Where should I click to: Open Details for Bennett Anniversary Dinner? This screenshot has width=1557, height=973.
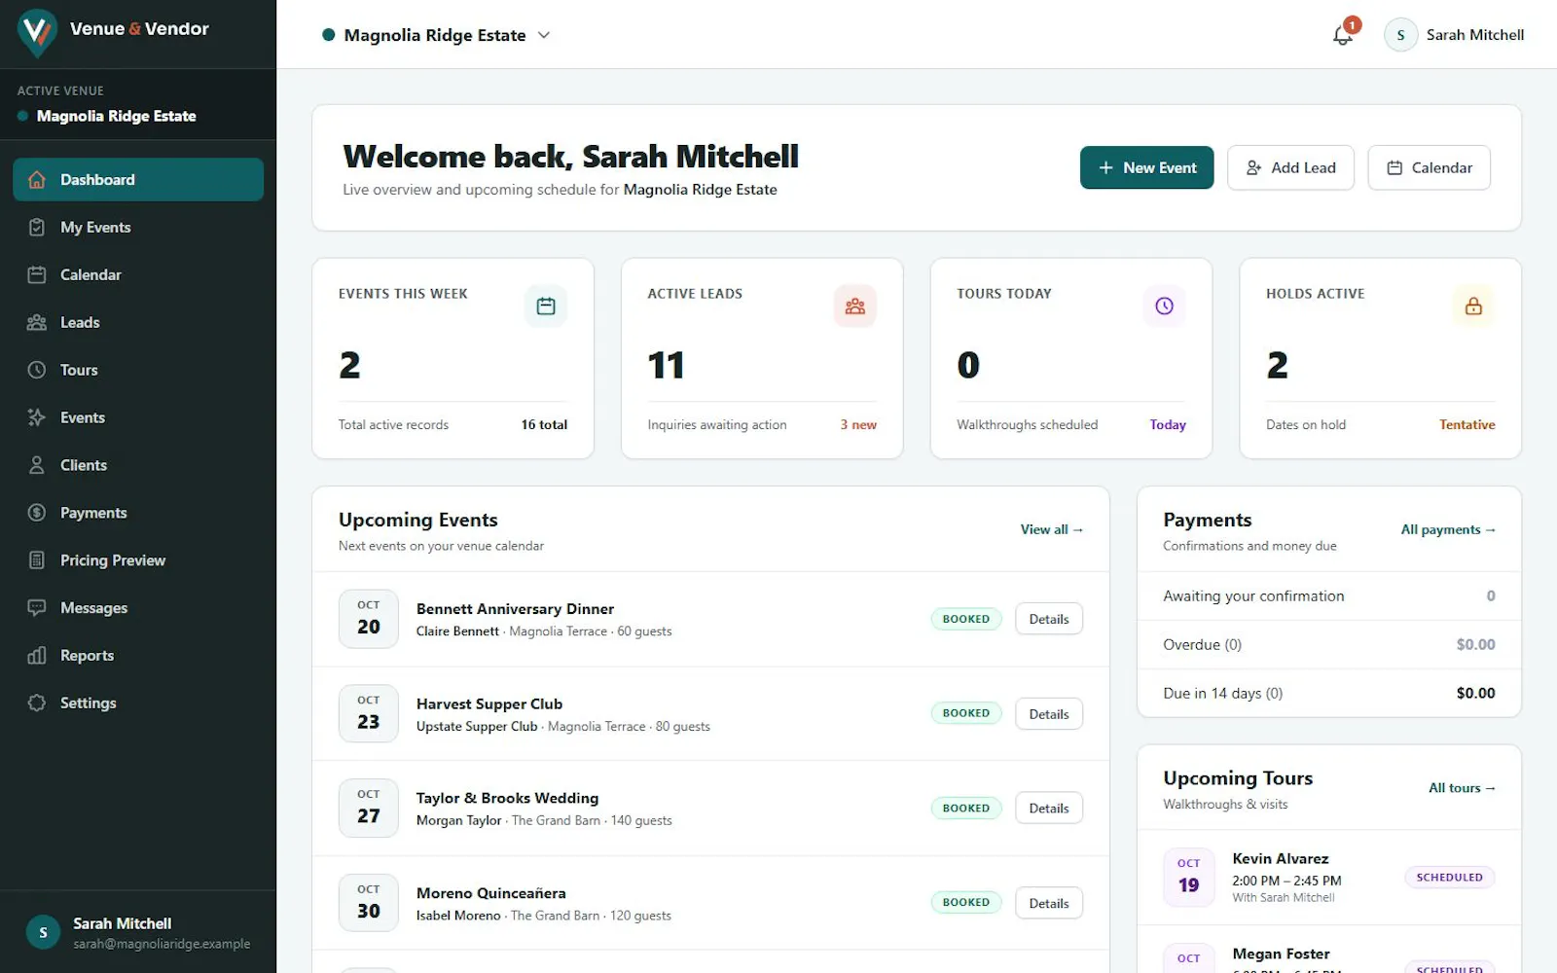[1049, 619]
